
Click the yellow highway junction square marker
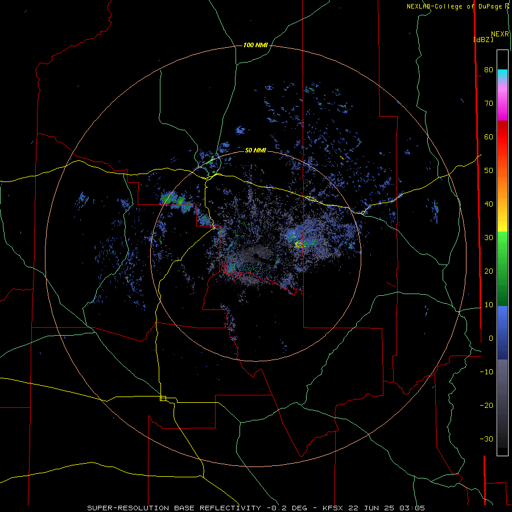point(163,398)
